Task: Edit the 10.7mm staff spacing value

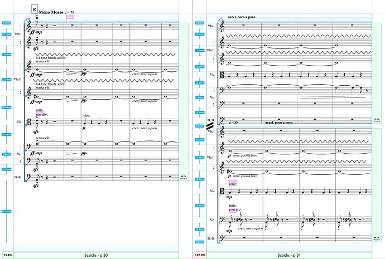Action: coord(7,35)
